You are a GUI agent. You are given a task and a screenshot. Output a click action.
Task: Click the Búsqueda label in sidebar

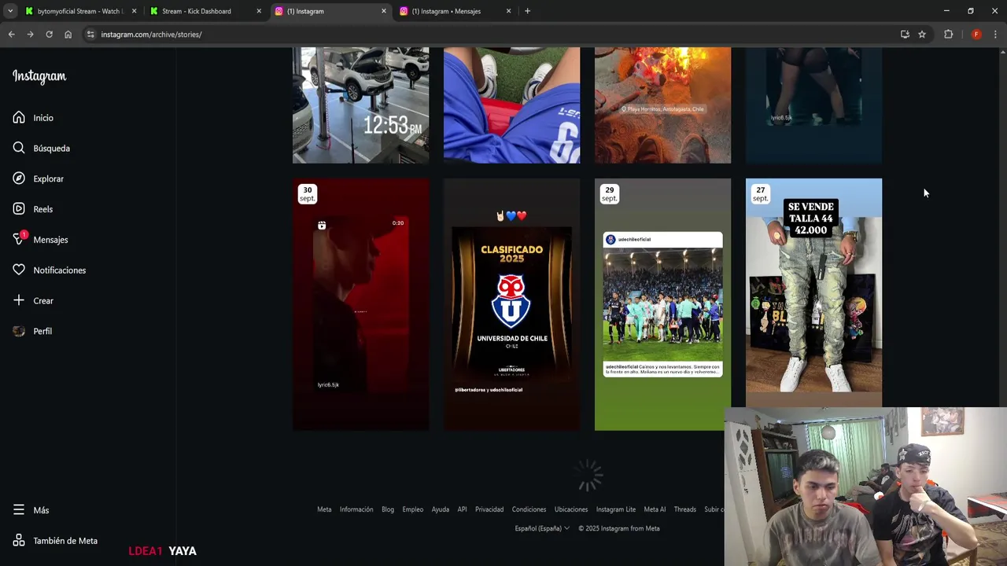[x=51, y=149]
